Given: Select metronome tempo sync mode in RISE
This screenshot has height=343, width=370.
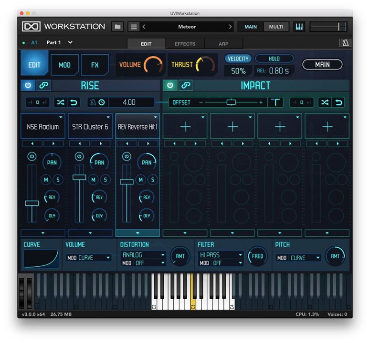Looking at the screenshot, I should click(x=93, y=102).
